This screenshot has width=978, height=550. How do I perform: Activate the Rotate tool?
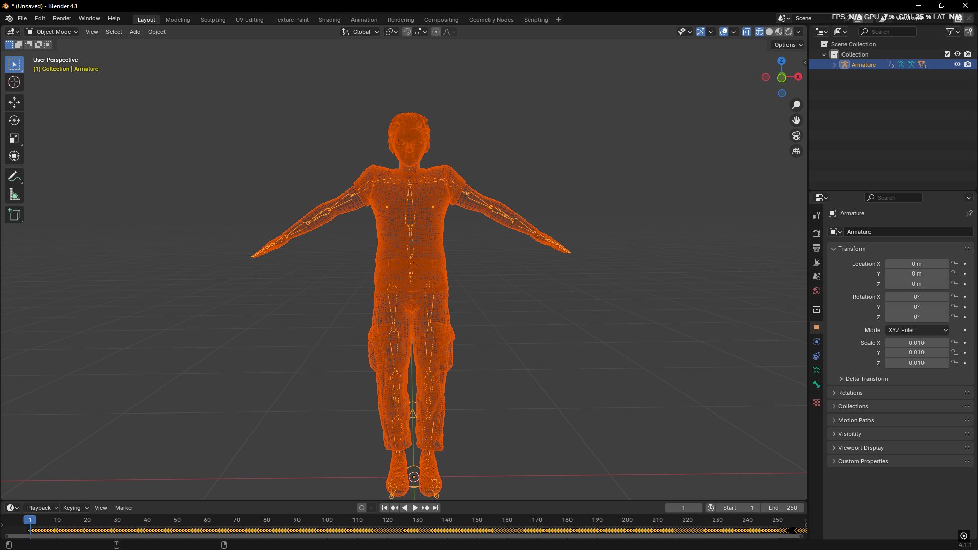click(x=14, y=121)
